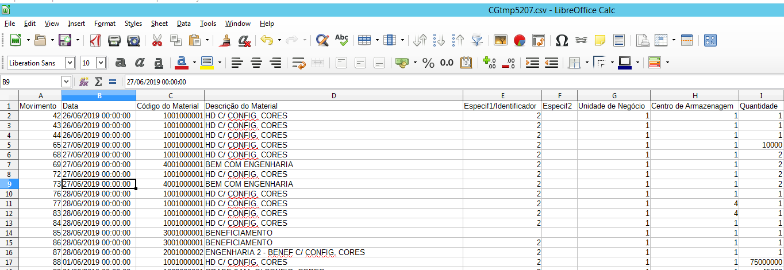This screenshot has width=784, height=270.
Task: Export directly as PDF
Action: (95, 40)
